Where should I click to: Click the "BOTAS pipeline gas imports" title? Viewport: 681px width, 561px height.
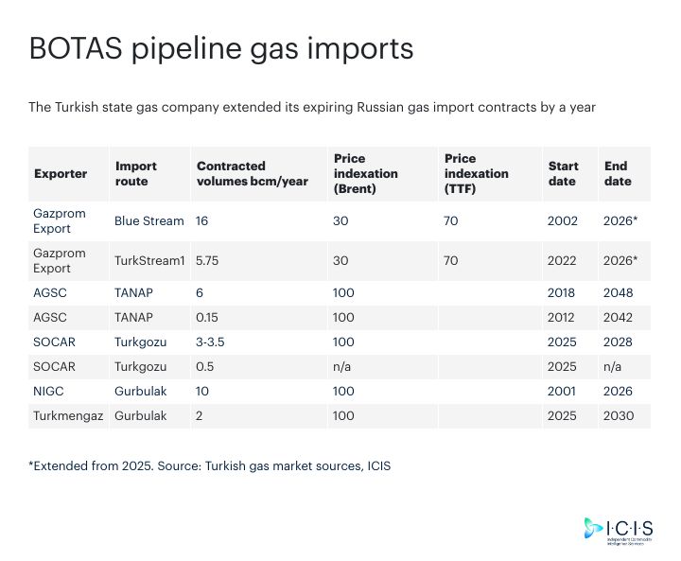click(x=220, y=48)
